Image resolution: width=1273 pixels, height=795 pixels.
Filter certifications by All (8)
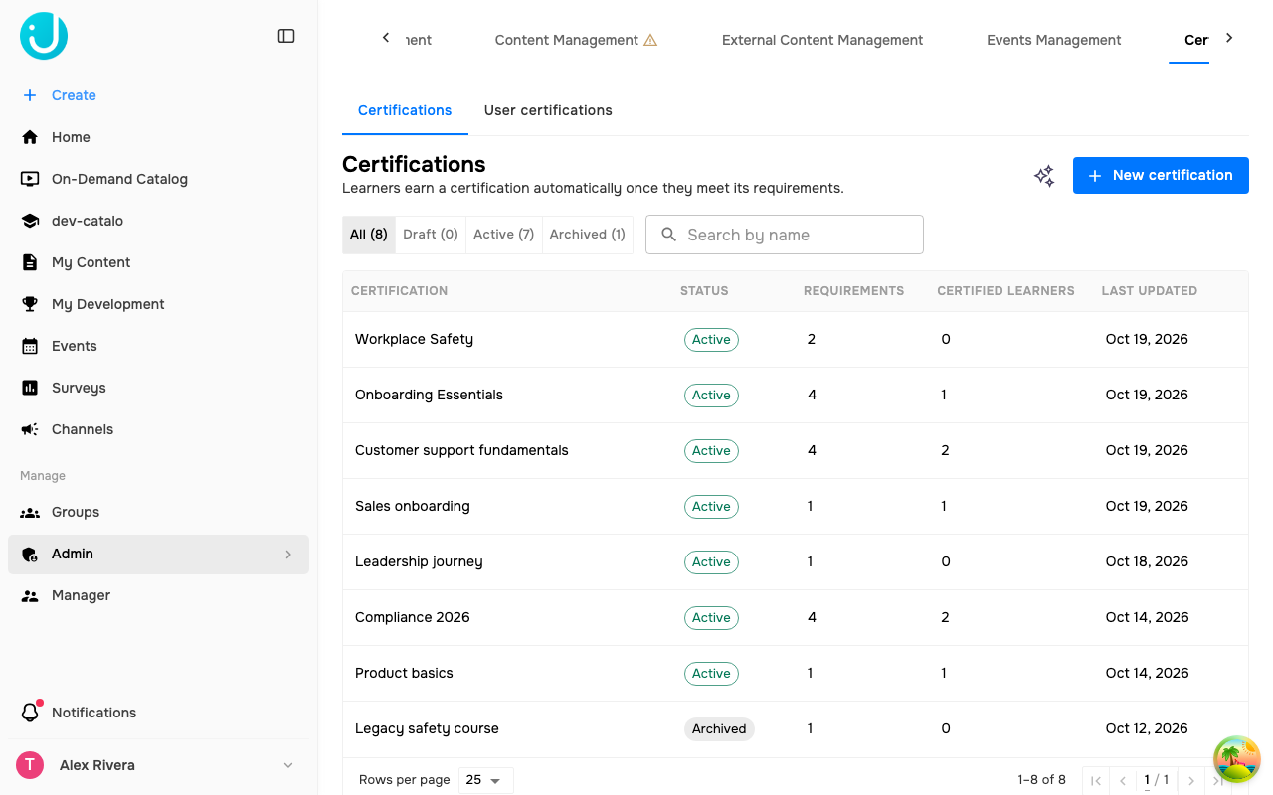(369, 235)
